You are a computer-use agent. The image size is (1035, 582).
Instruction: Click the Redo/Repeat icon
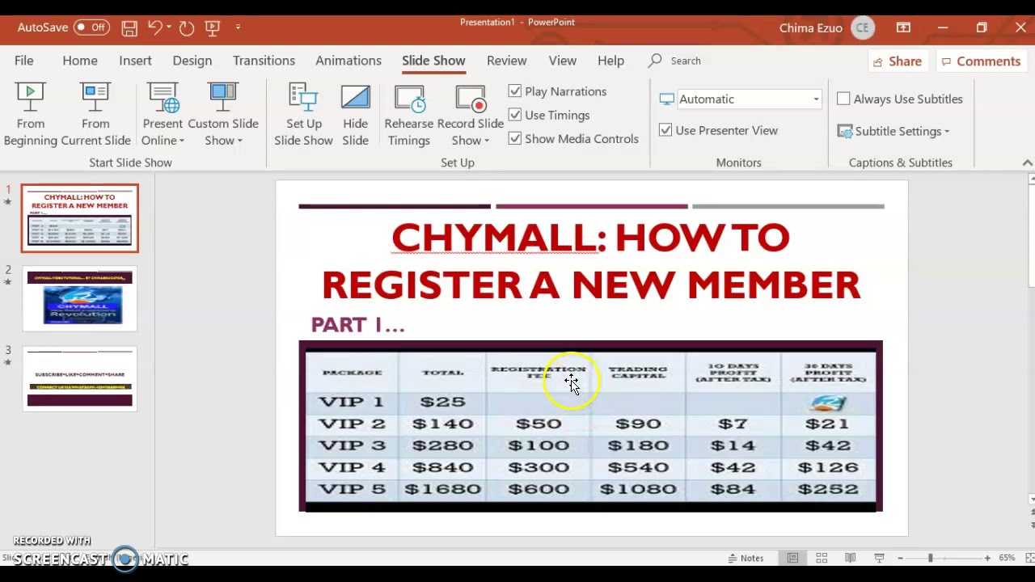(187, 27)
